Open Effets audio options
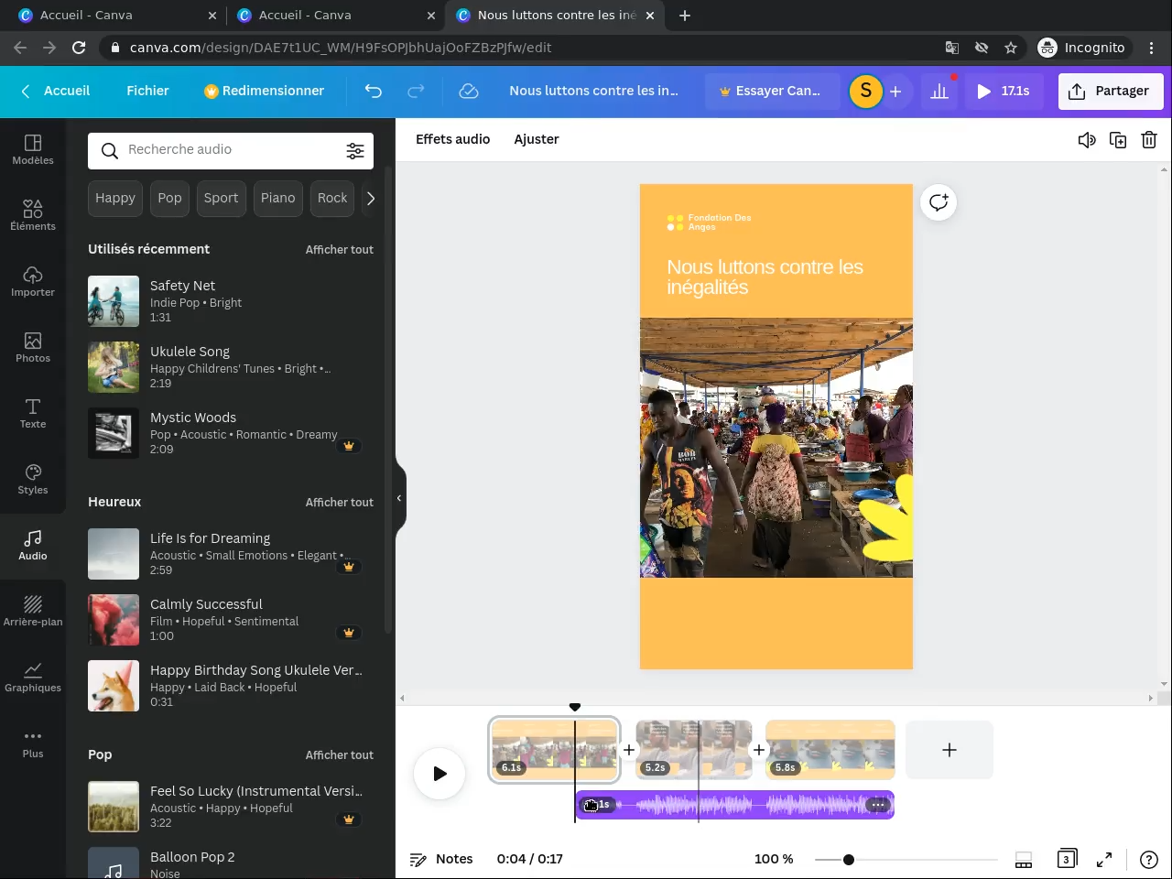1172x879 pixels. (x=453, y=139)
